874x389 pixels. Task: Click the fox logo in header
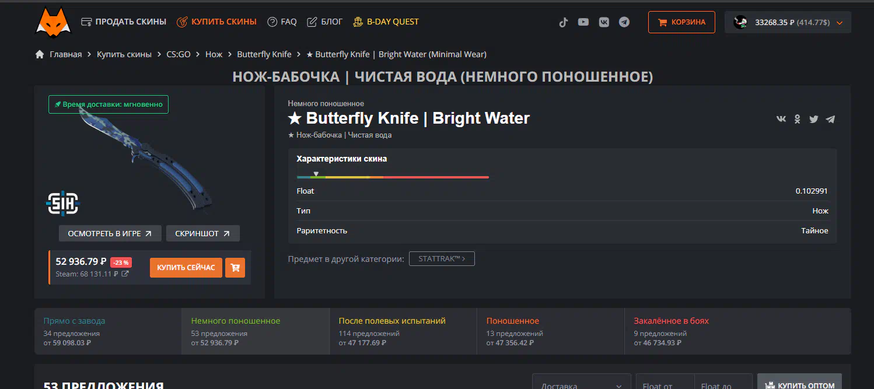point(53,22)
